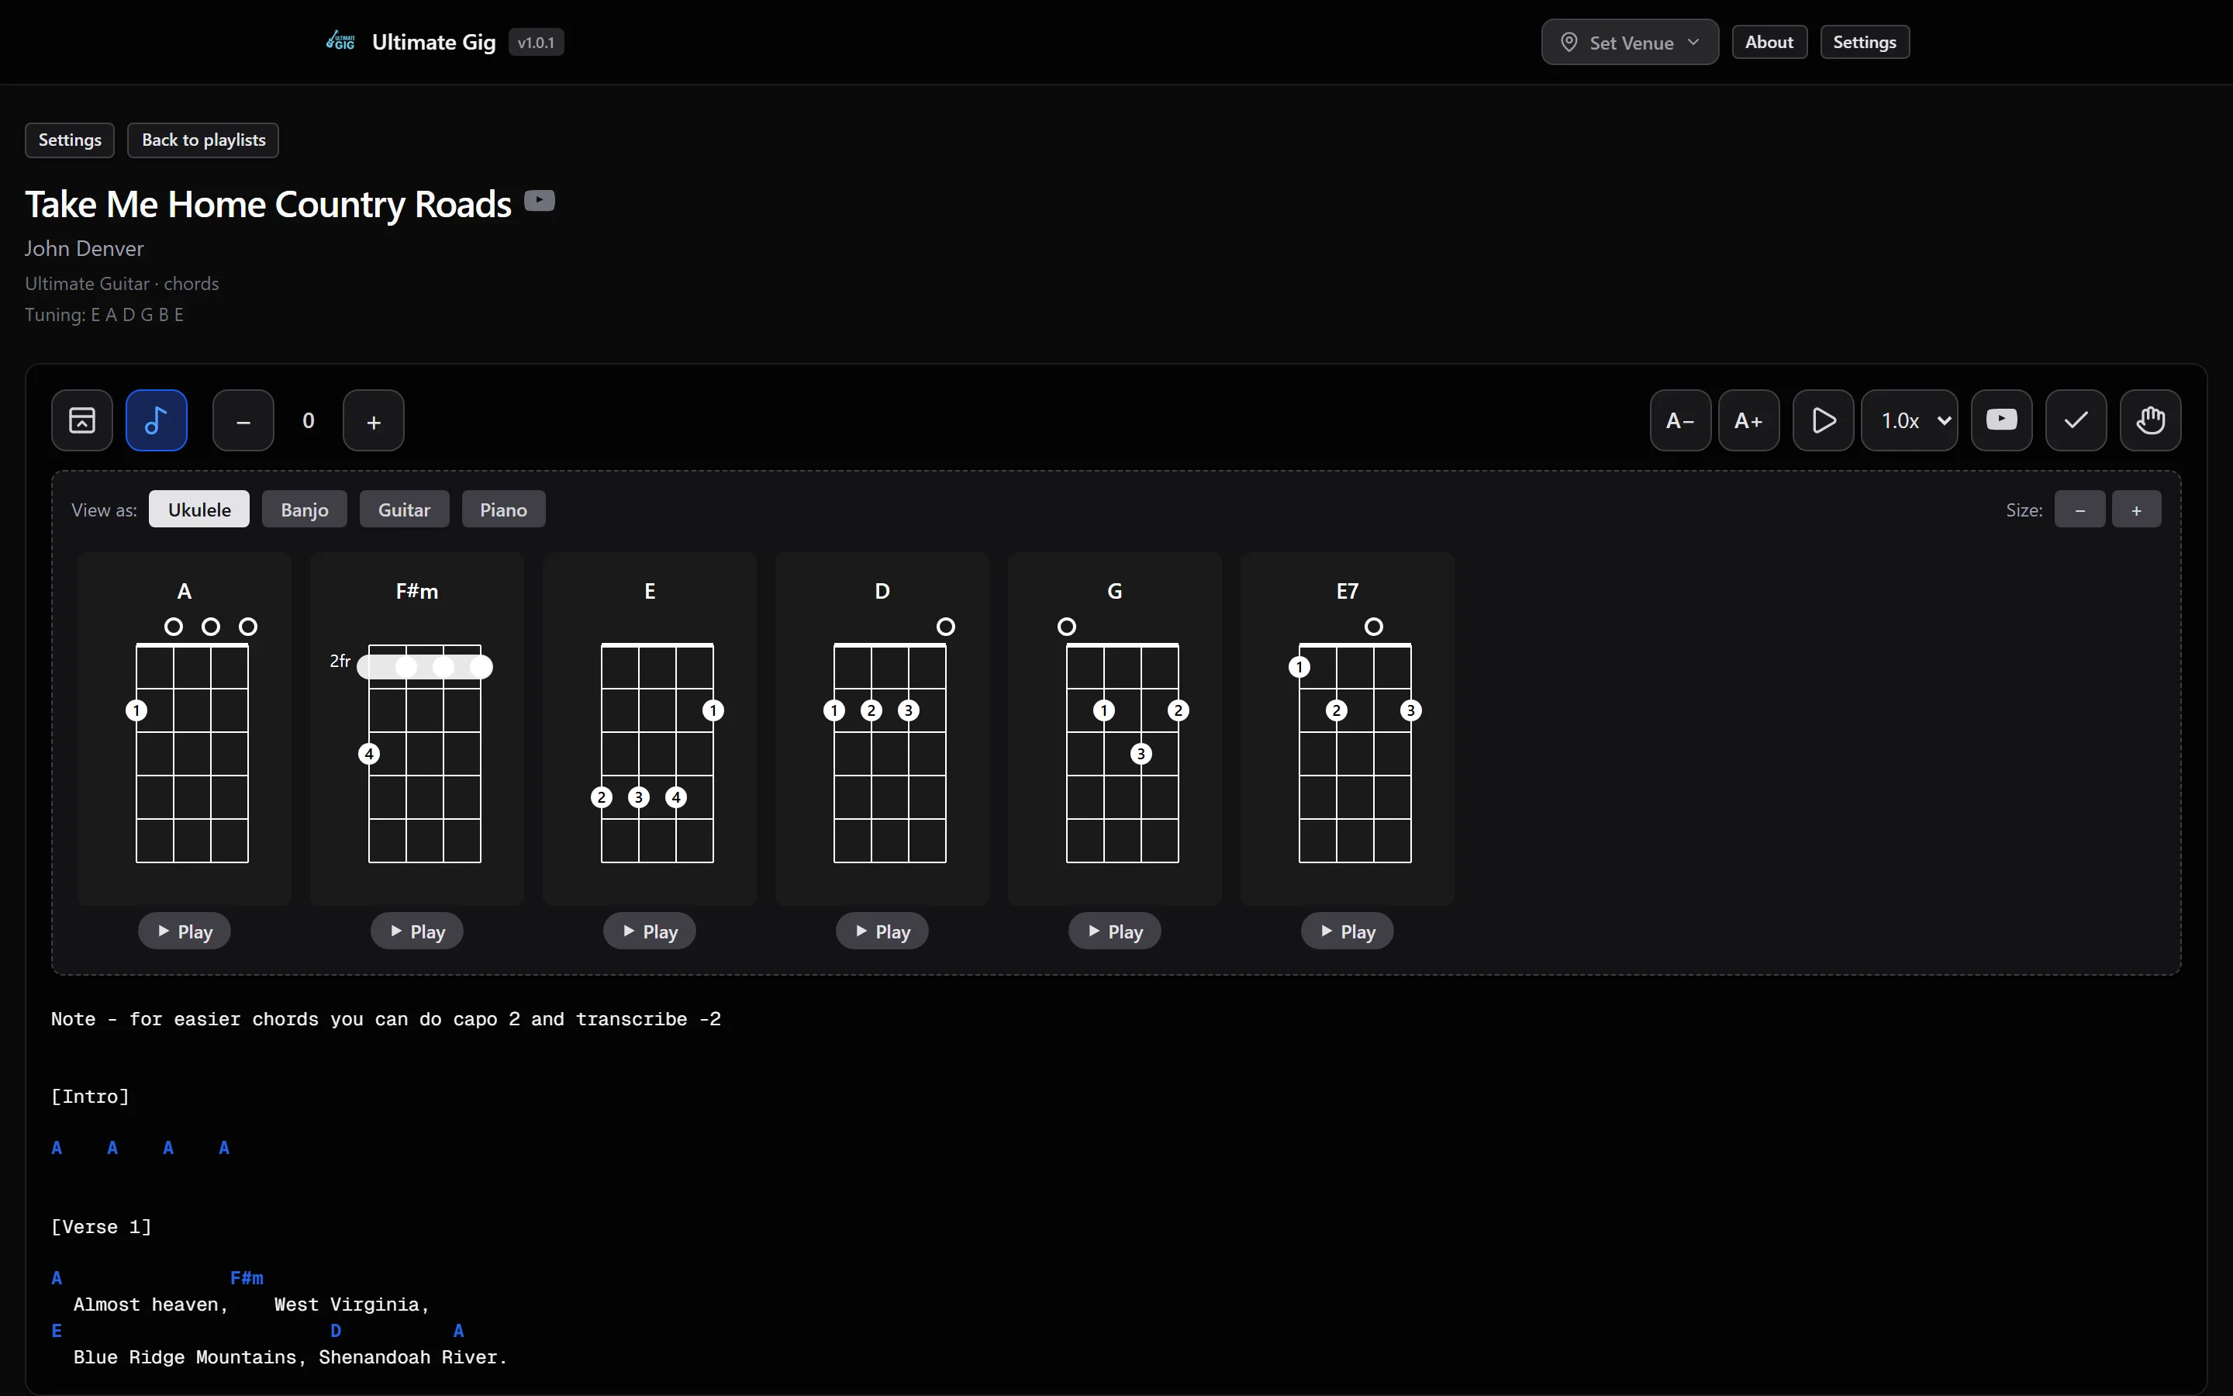The width and height of the screenshot is (2233, 1396).
Task: Click the G chord diagram card
Action: pyautogui.click(x=1115, y=728)
